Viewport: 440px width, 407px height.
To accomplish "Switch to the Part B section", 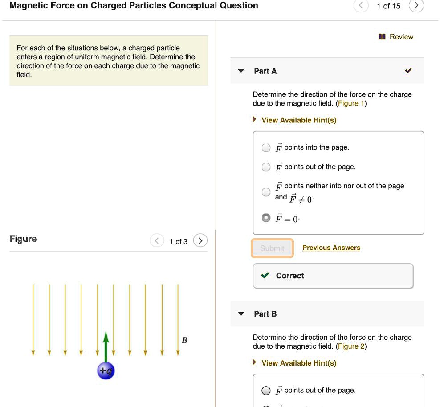I will coord(265,313).
